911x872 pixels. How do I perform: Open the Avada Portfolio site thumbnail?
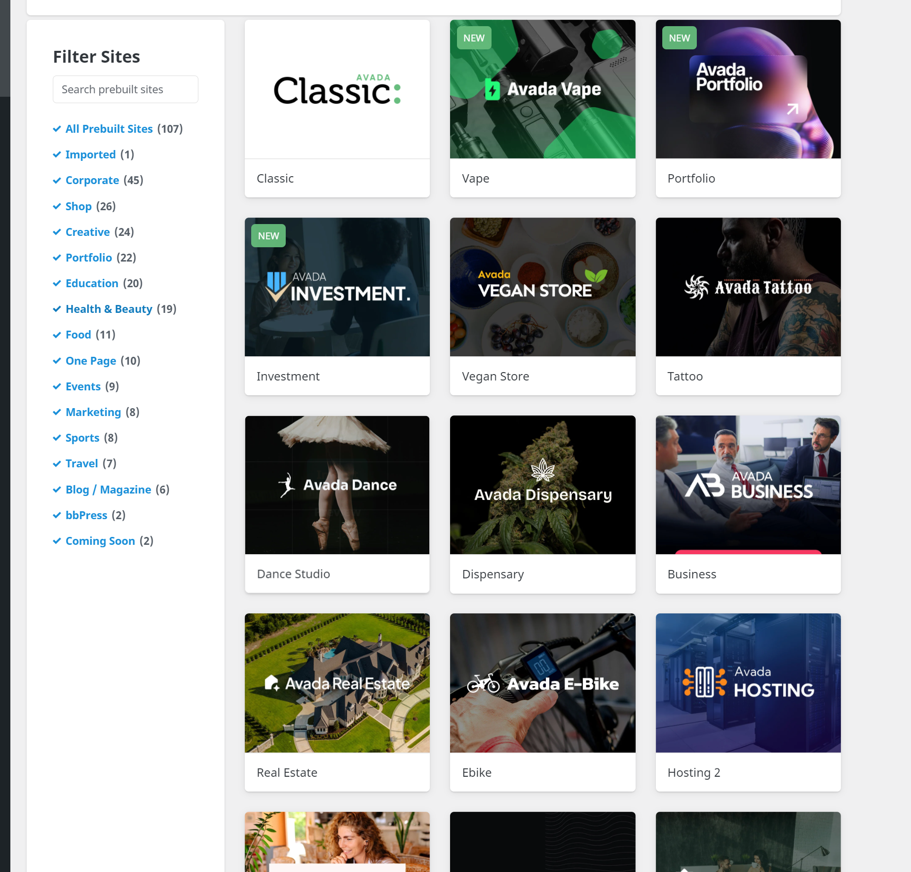point(748,89)
